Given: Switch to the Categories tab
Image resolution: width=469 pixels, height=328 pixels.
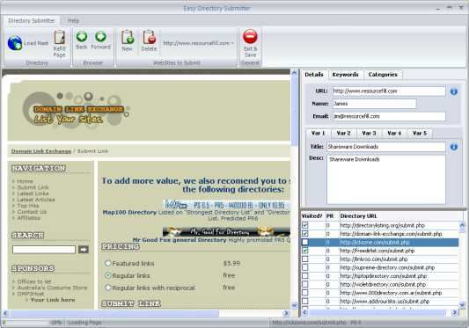Looking at the screenshot, I should pyautogui.click(x=383, y=75).
